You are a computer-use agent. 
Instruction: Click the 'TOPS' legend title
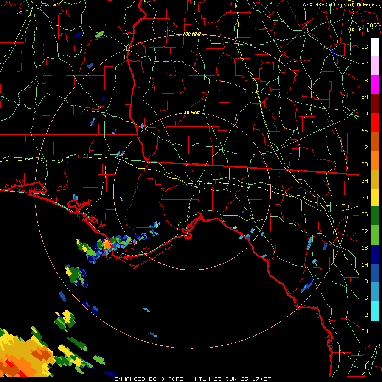coord(373,25)
